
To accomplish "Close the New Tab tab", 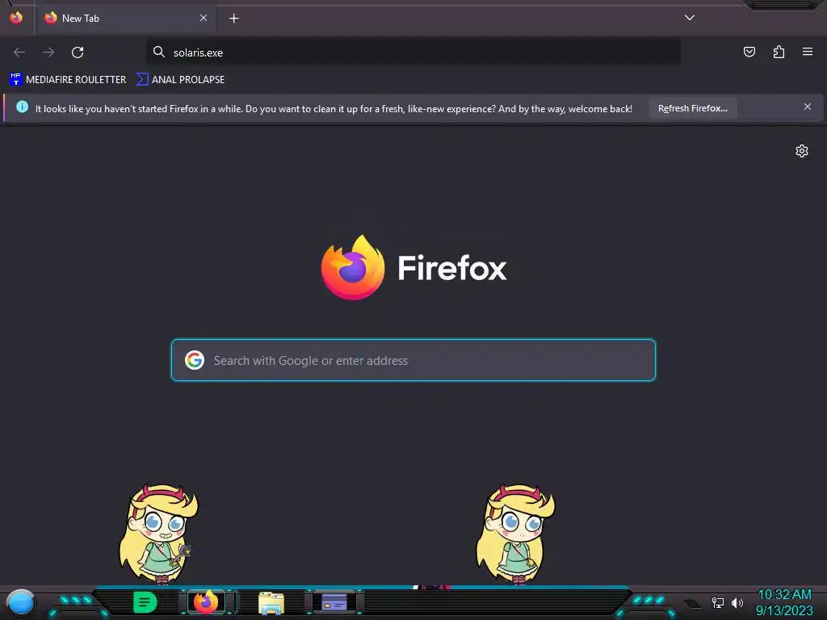I will click(204, 18).
